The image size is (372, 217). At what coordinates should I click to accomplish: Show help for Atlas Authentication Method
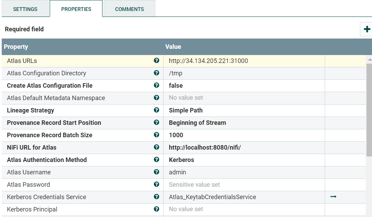(x=156, y=160)
